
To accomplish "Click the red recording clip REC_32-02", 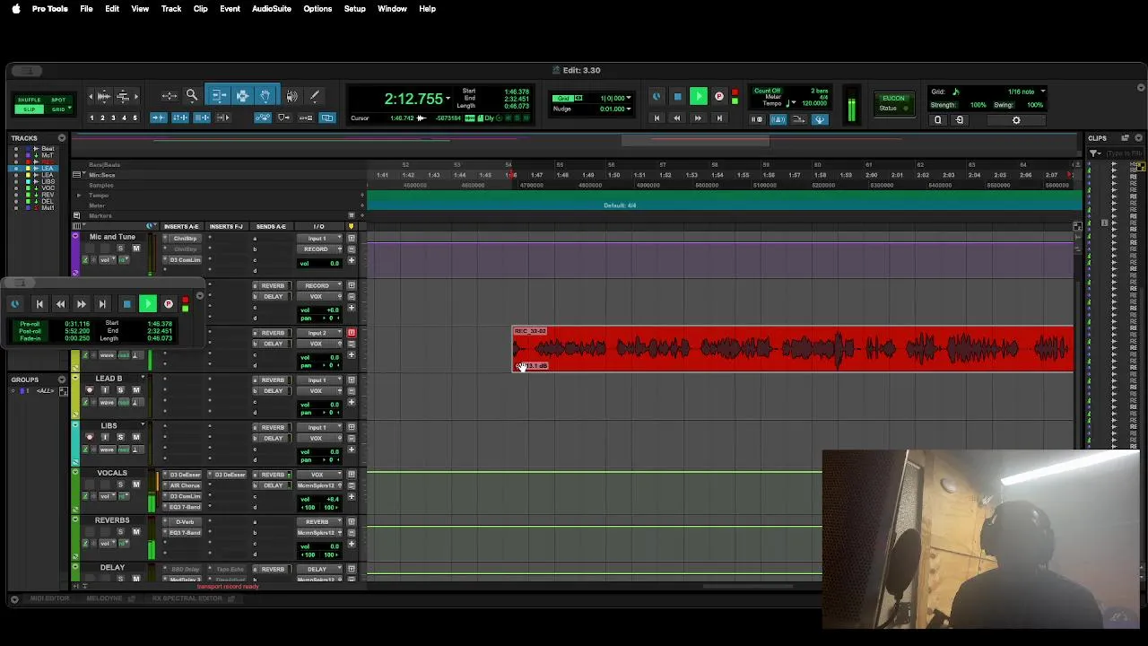I will 792,349.
